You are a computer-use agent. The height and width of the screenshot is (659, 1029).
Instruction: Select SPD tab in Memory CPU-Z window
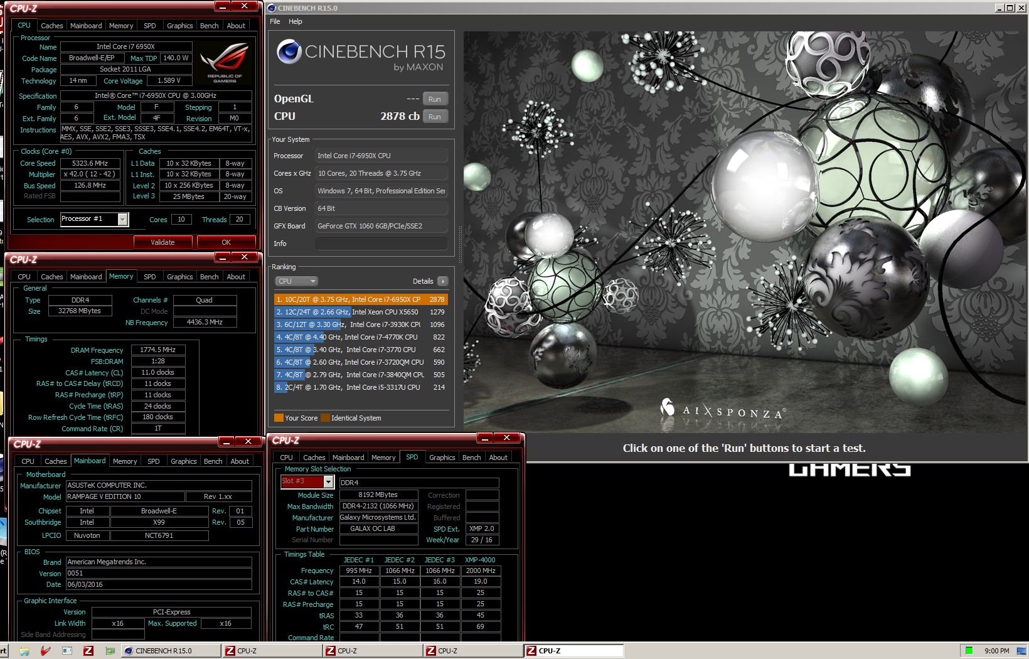tap(150, 277)
